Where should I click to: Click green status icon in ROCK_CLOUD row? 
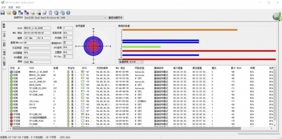pos(11,85)
